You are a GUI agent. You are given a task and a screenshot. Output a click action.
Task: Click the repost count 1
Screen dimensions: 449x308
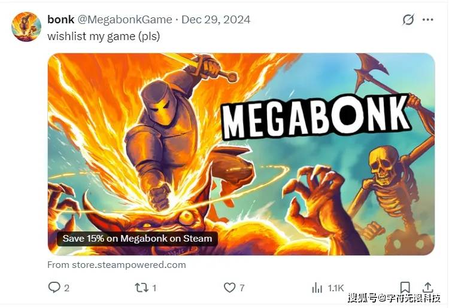pyautogui.click(x=154, y=288)
